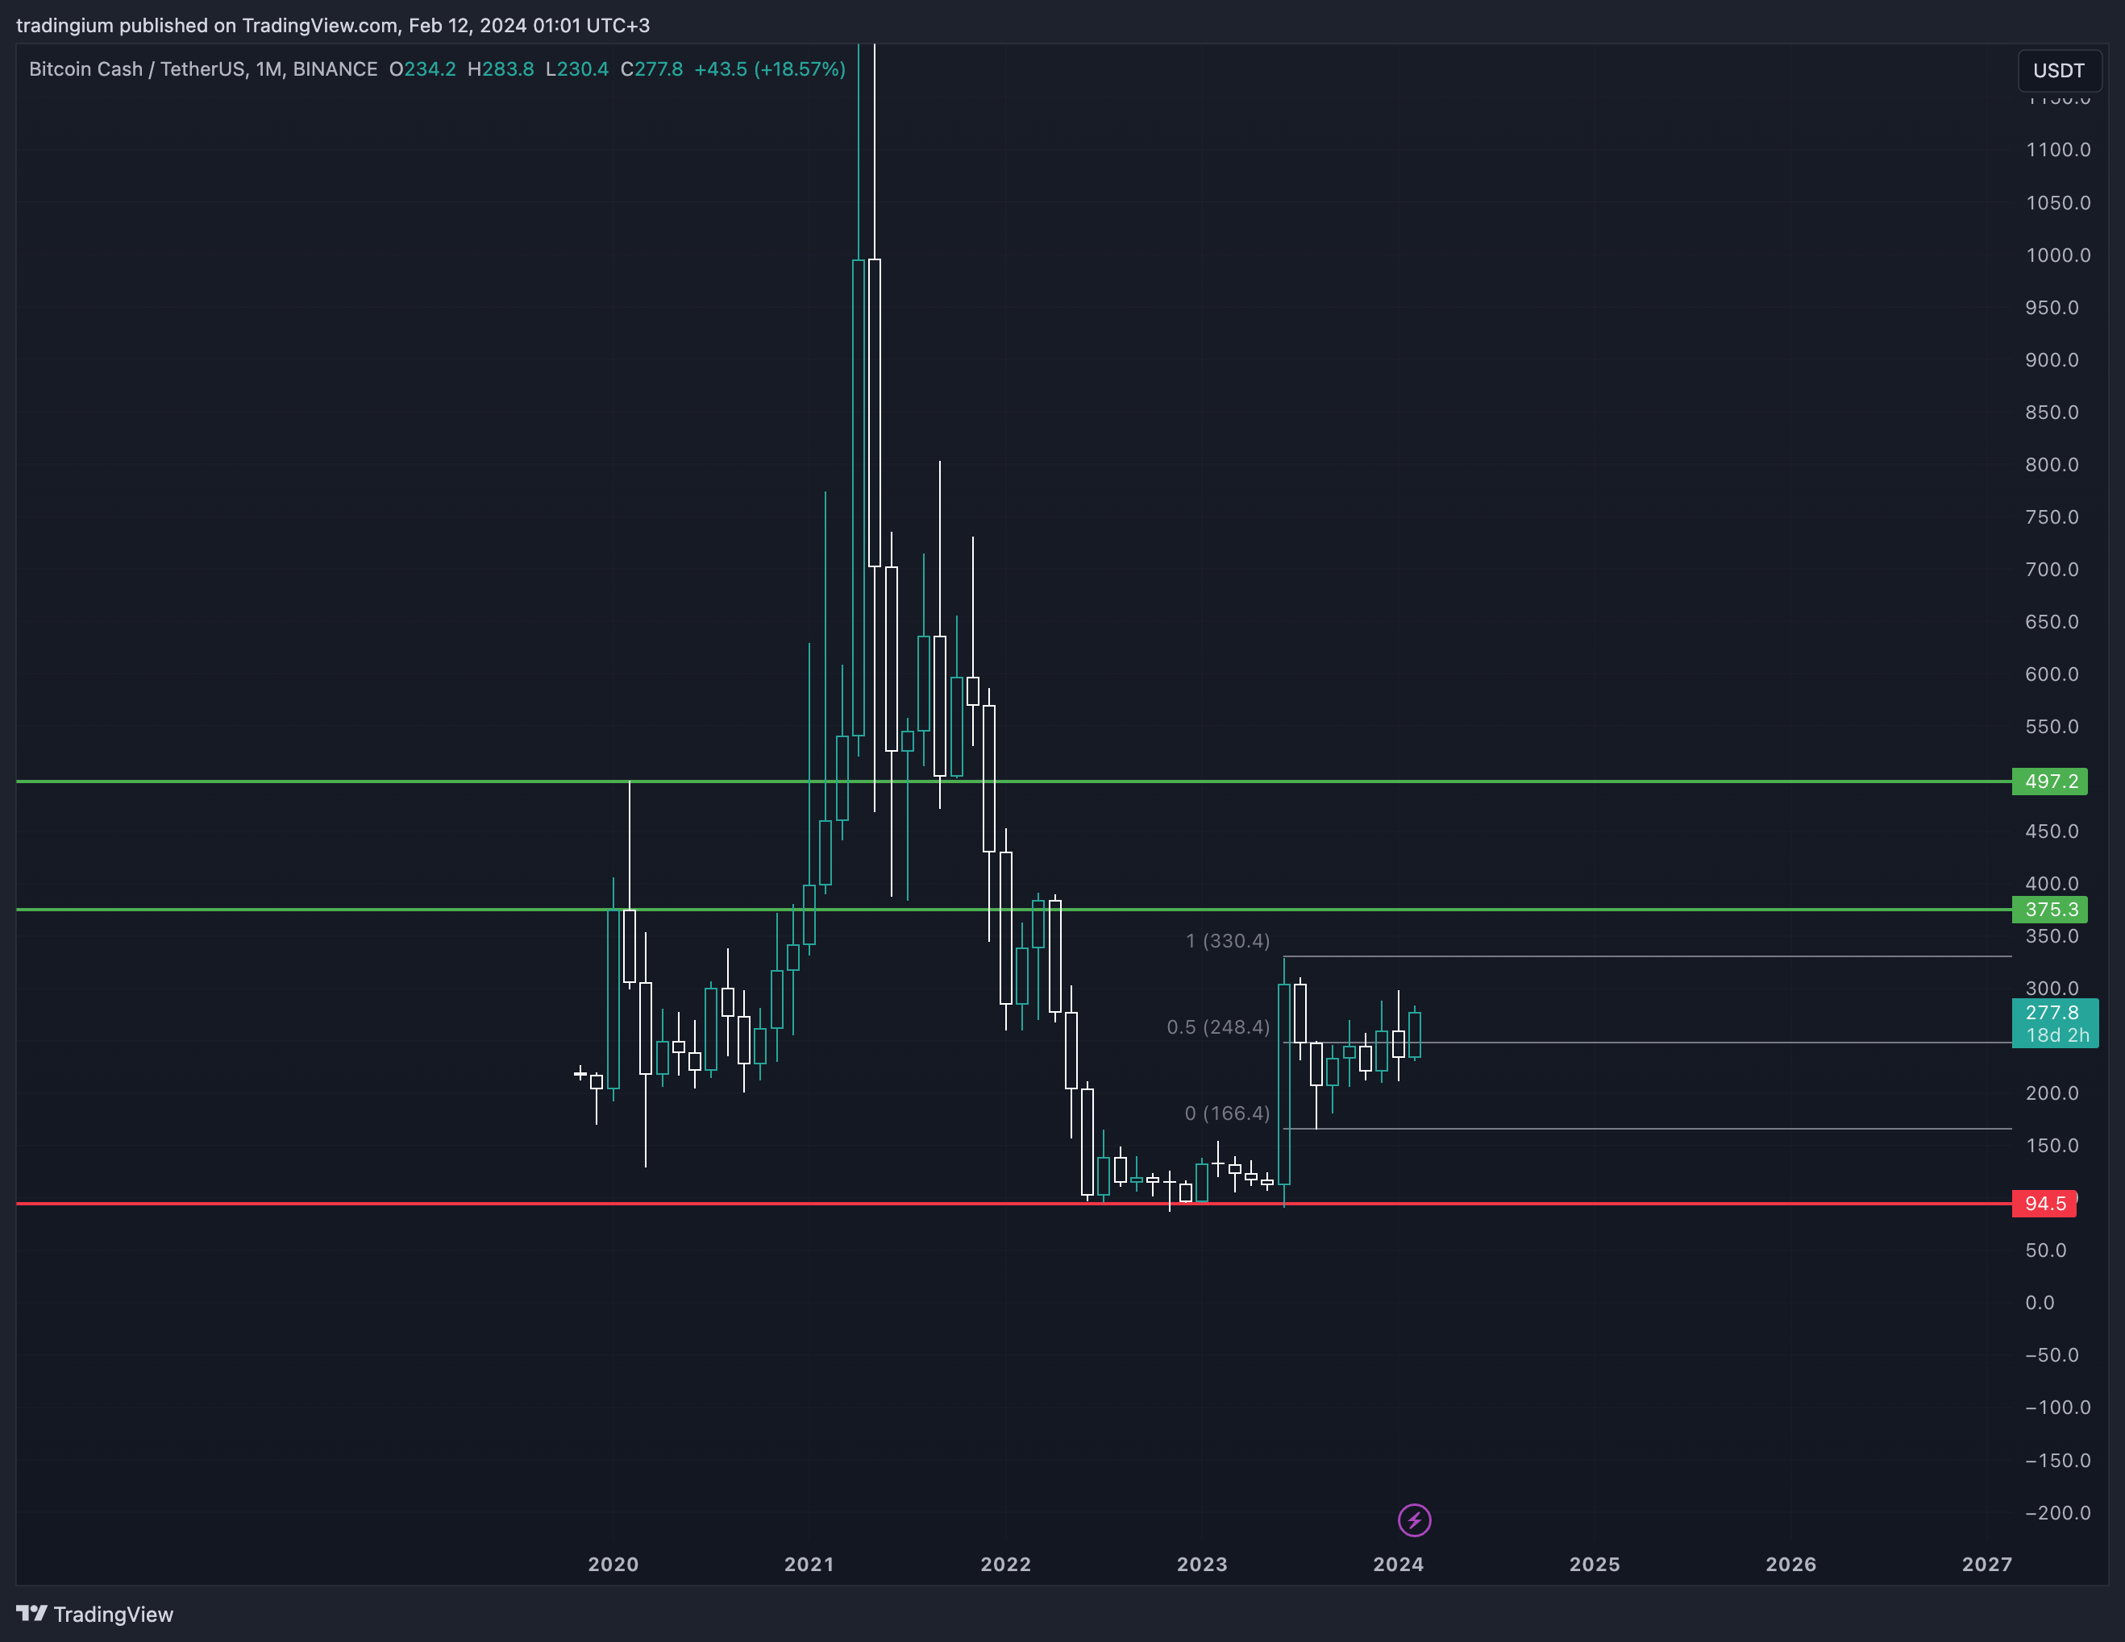Click the 750.0 price axis label

coord(2052,517)
